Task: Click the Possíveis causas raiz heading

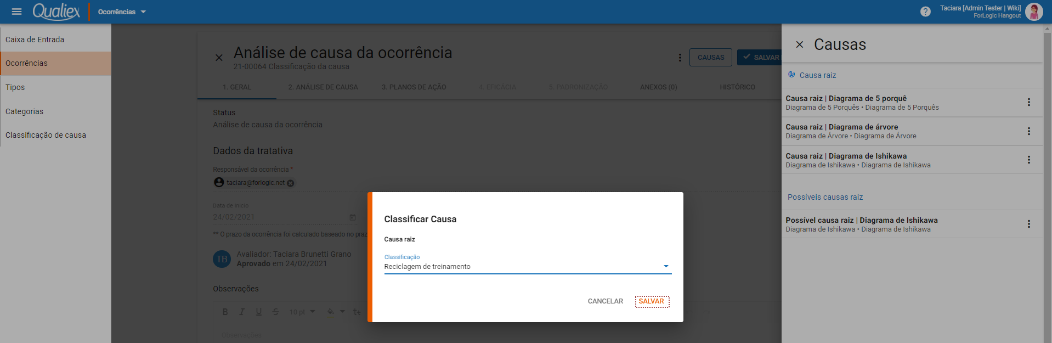Action: point(825,197)
